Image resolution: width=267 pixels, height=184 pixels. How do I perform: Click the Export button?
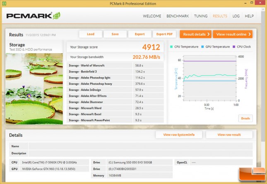(140, 34)
